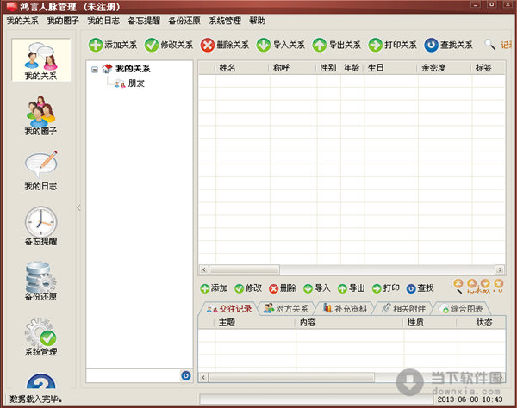The height and width of the screenshot is (408, 517).
Task: Click the 删除关系 toolbar button
Action: (225, 45)
